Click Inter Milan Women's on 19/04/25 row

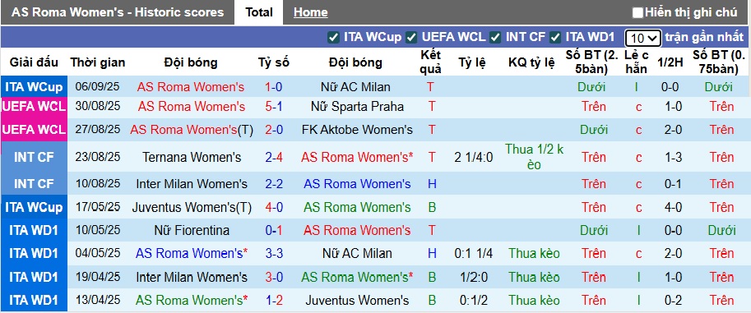[192, 277]
